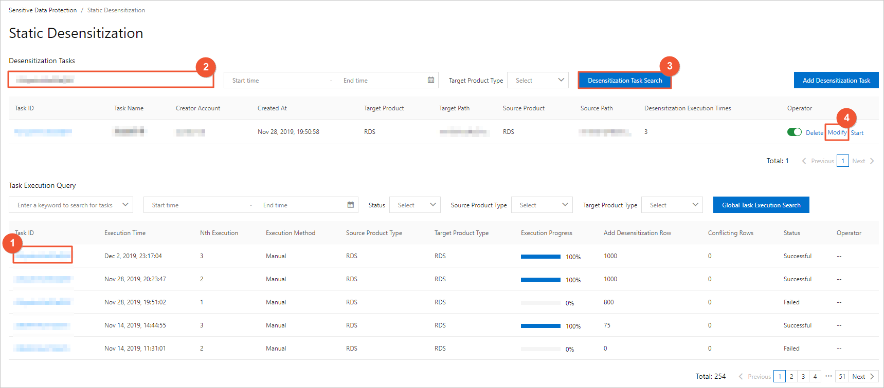Click Modify link for the task
Screen dimensions: 884x388
(837, 132)
